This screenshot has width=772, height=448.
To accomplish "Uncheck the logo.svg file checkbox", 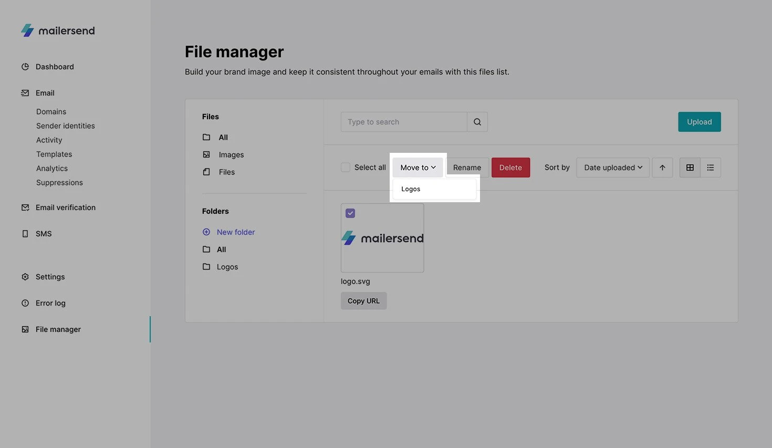I will (x=350, y=213).
